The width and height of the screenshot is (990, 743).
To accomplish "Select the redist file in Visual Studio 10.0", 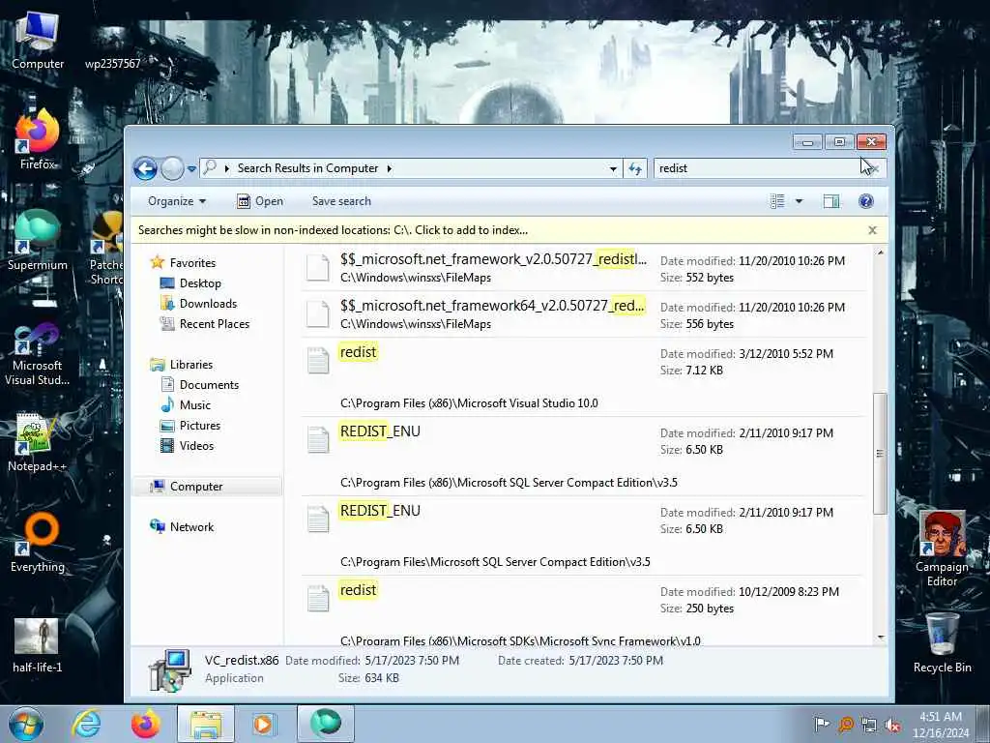I will point(582,377).
